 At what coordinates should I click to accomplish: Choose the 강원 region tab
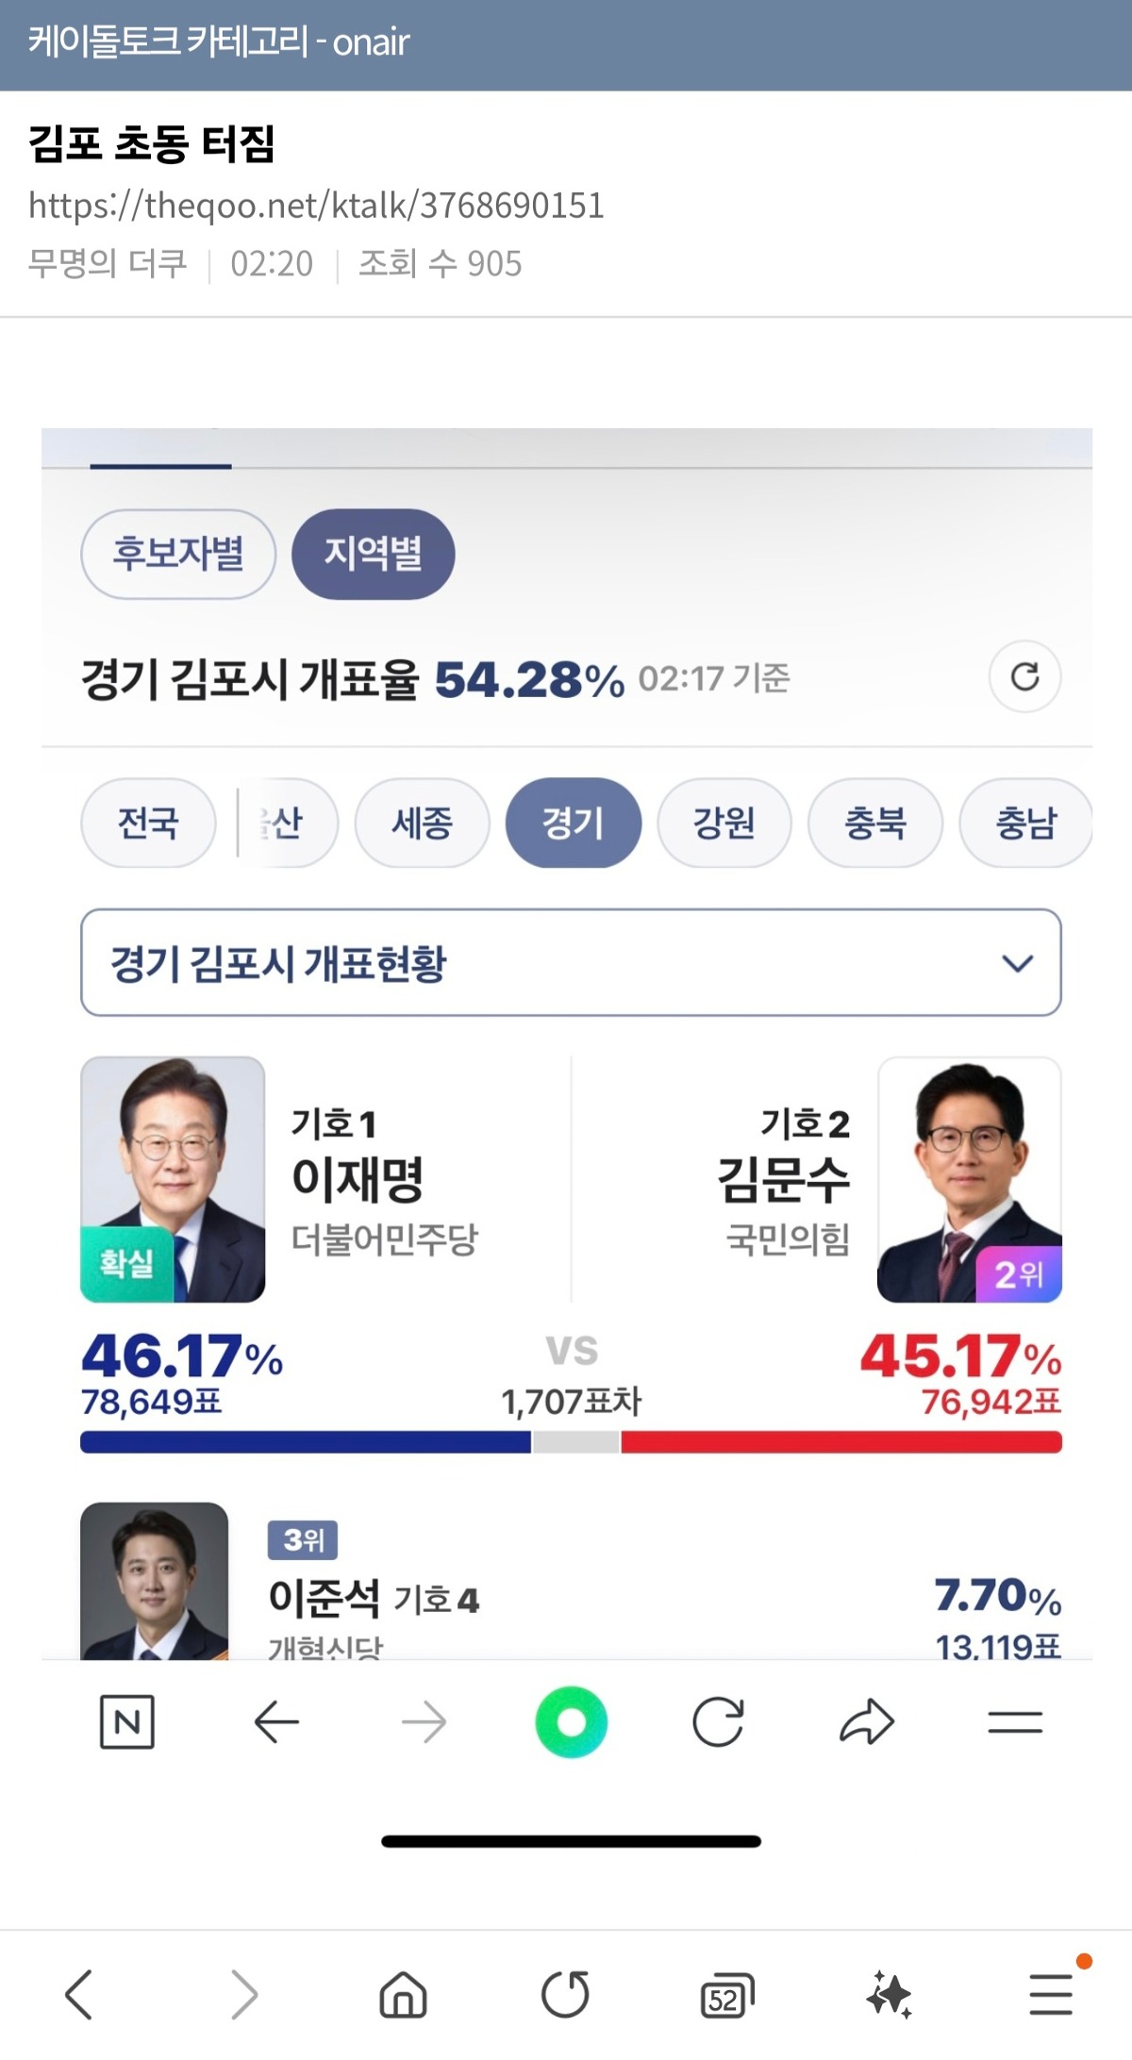[x=724, y=822]
